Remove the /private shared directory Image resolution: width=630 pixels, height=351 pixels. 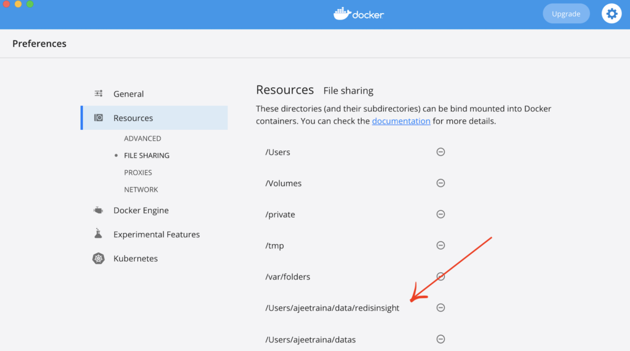coord(441,214)
